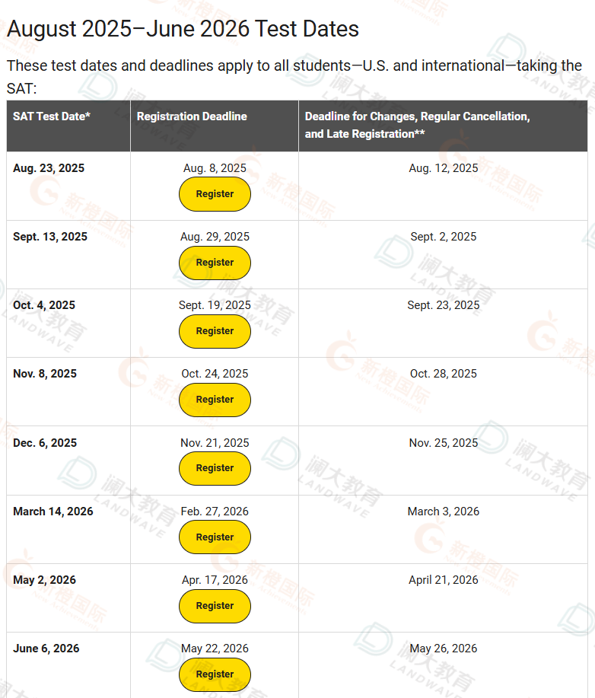Select Register for Nov. 8, 2025 test
This screenshot has width=595, height=698.
coord(215,400)
